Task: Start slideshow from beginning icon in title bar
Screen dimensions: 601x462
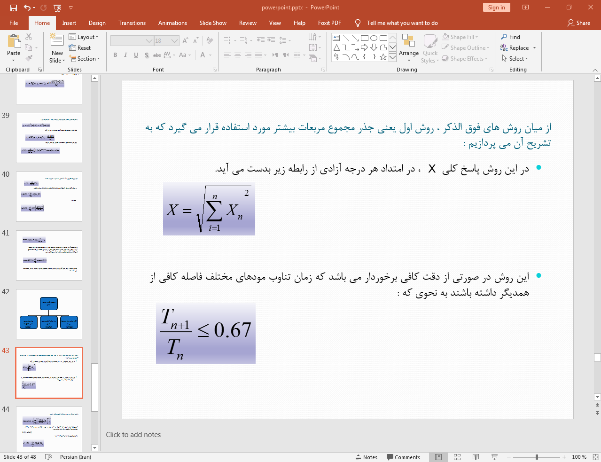Action: coord(57,8)
